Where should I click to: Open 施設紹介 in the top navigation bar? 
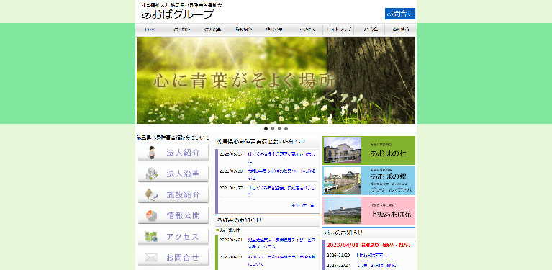tap(243, 30)
